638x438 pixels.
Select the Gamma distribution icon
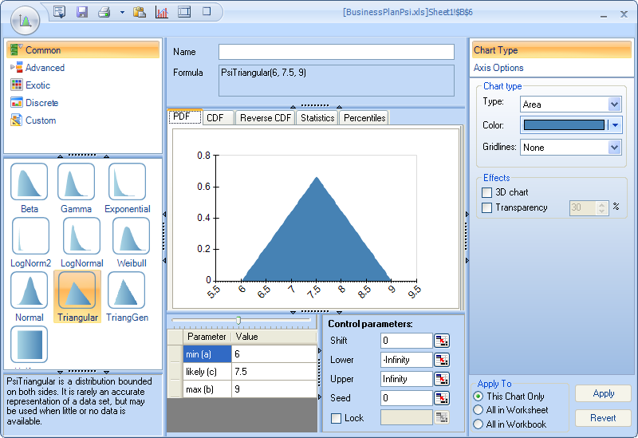point(76,182)
